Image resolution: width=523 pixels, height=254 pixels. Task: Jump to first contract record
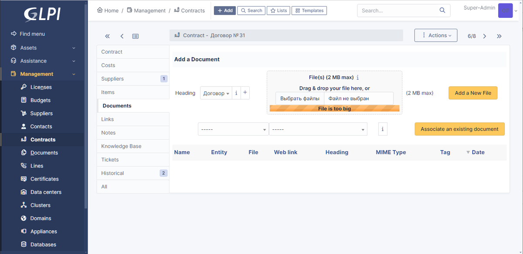click(108, 36)
